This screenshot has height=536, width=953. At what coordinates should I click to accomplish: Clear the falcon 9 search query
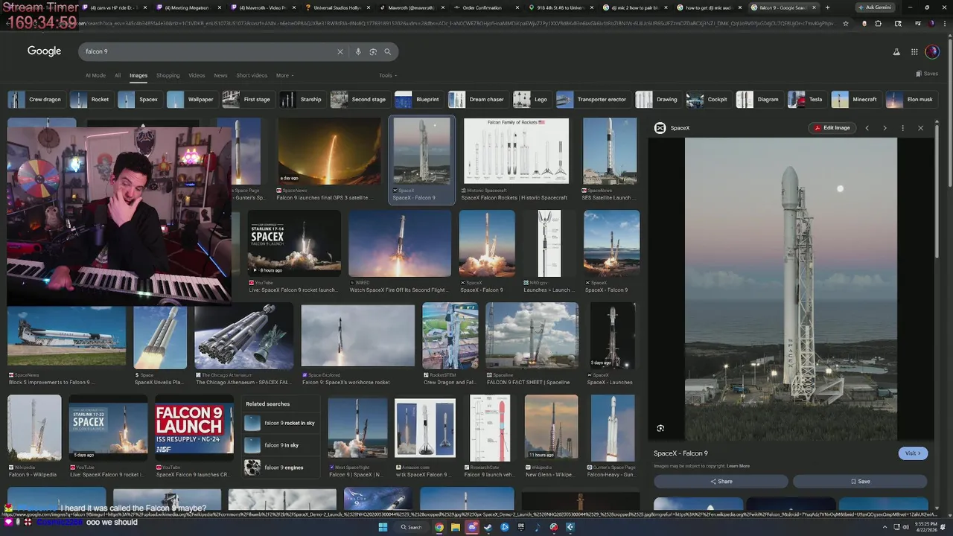click(x=340, y=51)
